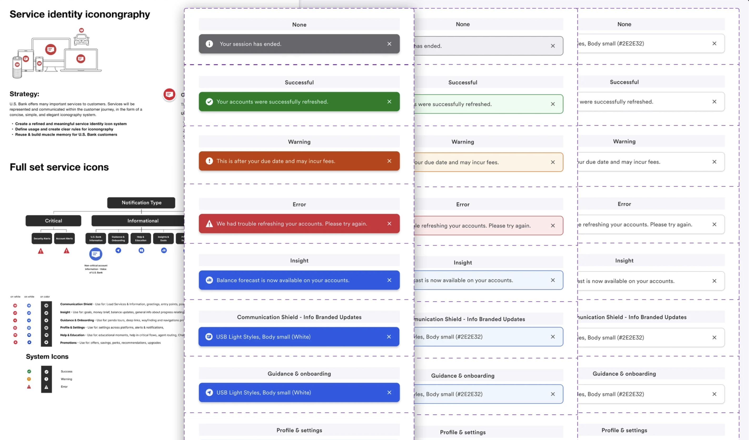Click green Success icon under System Icons

click(29, 371)
